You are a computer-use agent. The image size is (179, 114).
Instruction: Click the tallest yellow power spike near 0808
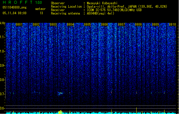point(136,111)
